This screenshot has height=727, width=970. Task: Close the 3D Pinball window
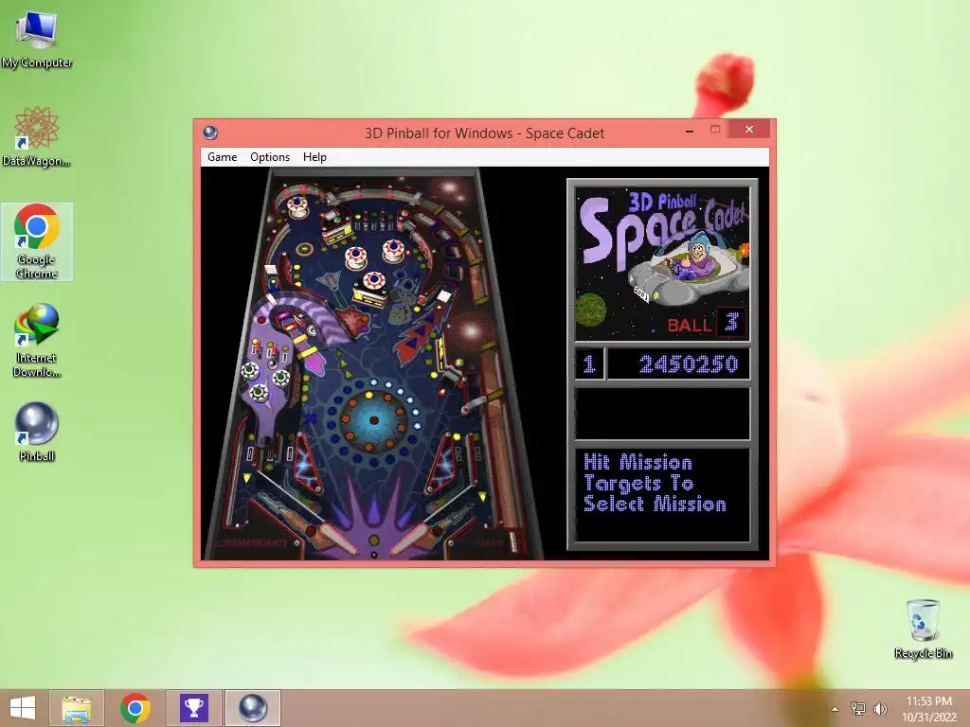point(749,129)
